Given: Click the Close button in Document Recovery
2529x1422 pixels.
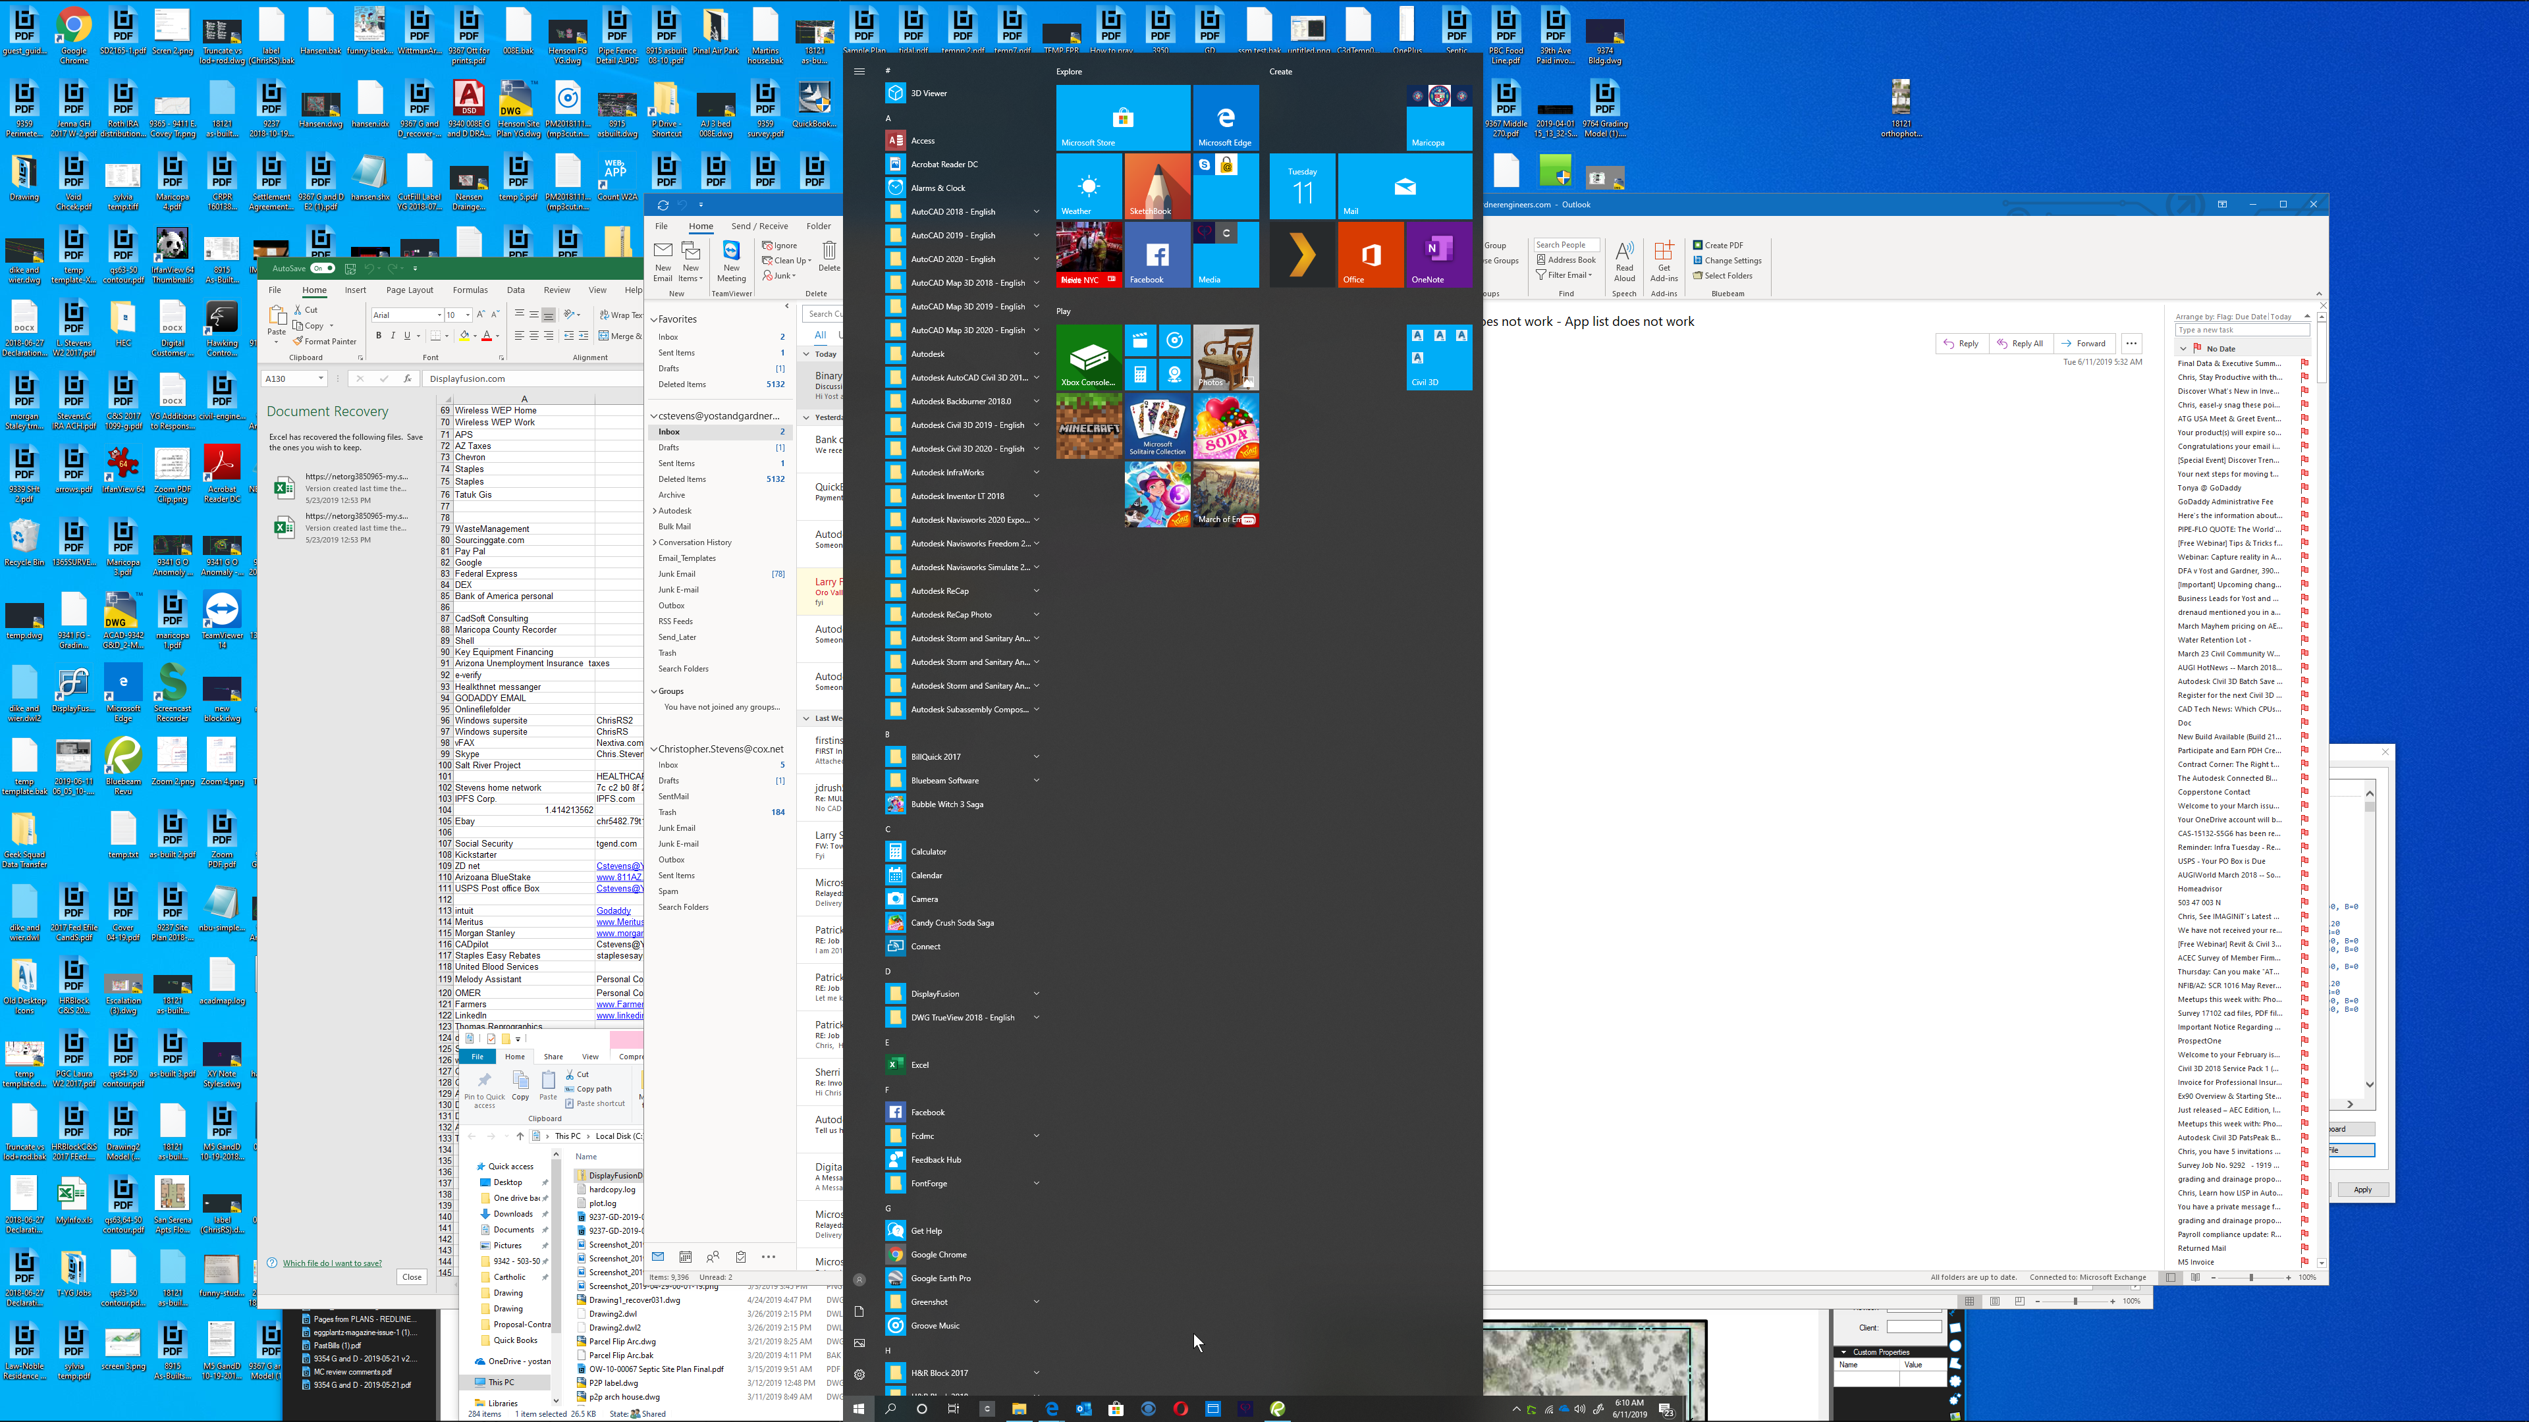Looking at the screenshot, I should (x=412, y=1277).
